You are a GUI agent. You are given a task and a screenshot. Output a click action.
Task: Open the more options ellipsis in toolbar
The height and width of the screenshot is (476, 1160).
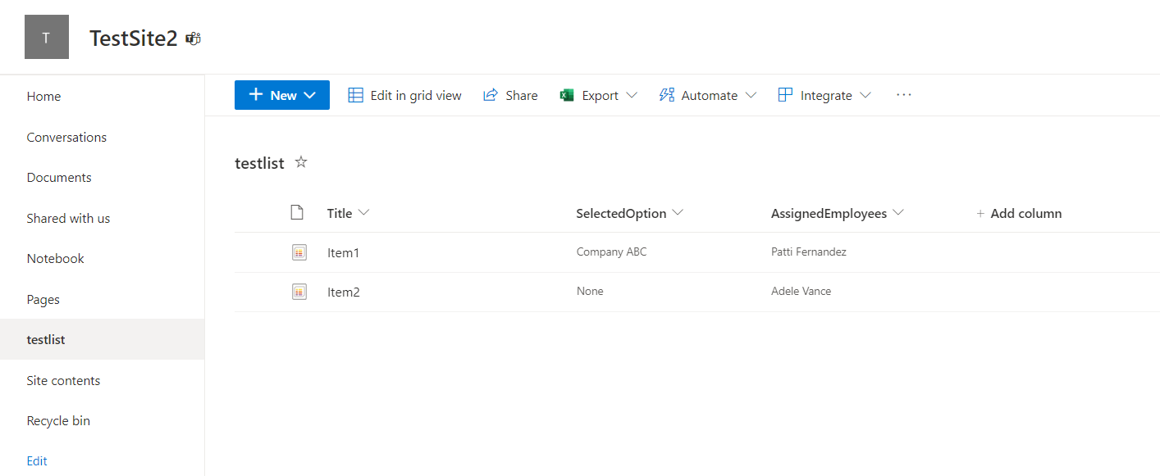click(x=903, y=95)
